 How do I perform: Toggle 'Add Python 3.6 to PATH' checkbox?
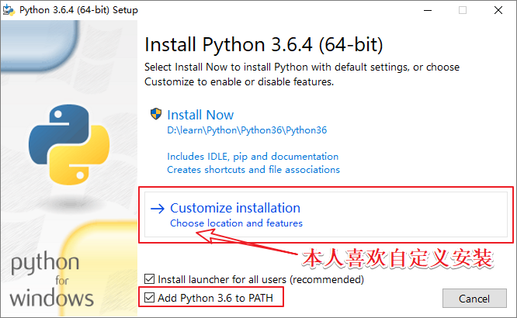150,297
